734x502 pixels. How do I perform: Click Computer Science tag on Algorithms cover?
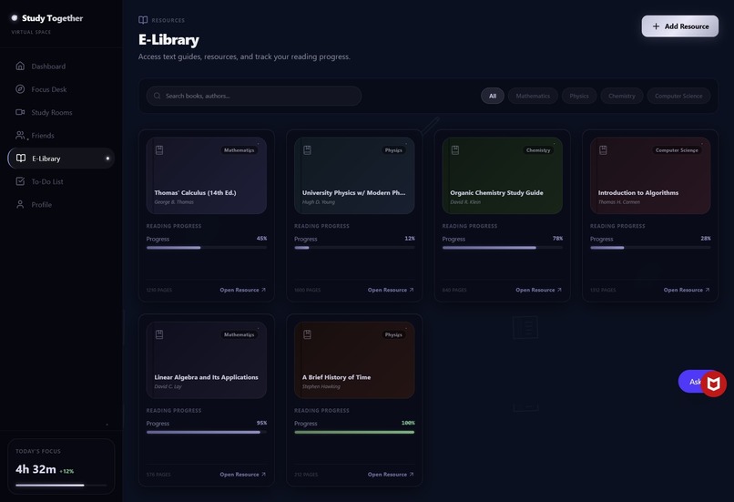(x=677, y=149)
